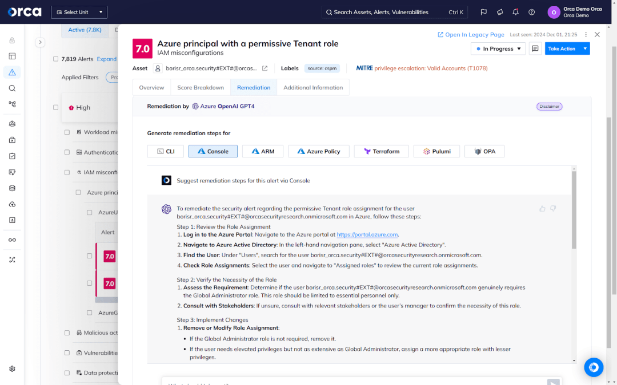The width and height of the screenshot is (617, 385).
Task: Click the Disclaimer badge
Action: click(550, 107)
